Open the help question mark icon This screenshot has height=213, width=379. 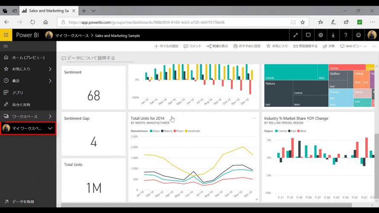(x=346, y=35)
